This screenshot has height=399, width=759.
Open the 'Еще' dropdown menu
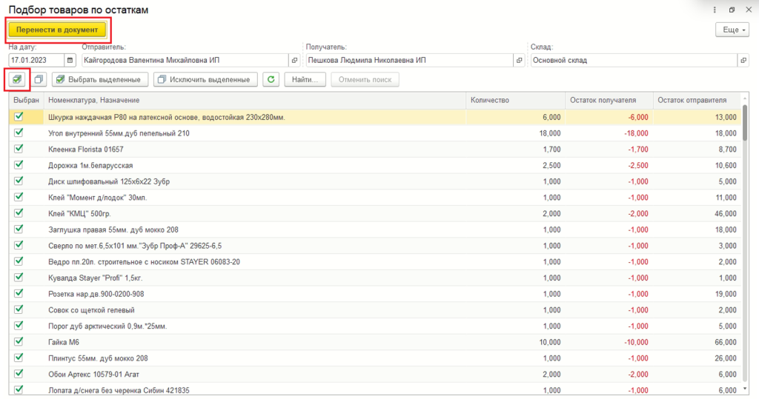[x=732, y=30]
